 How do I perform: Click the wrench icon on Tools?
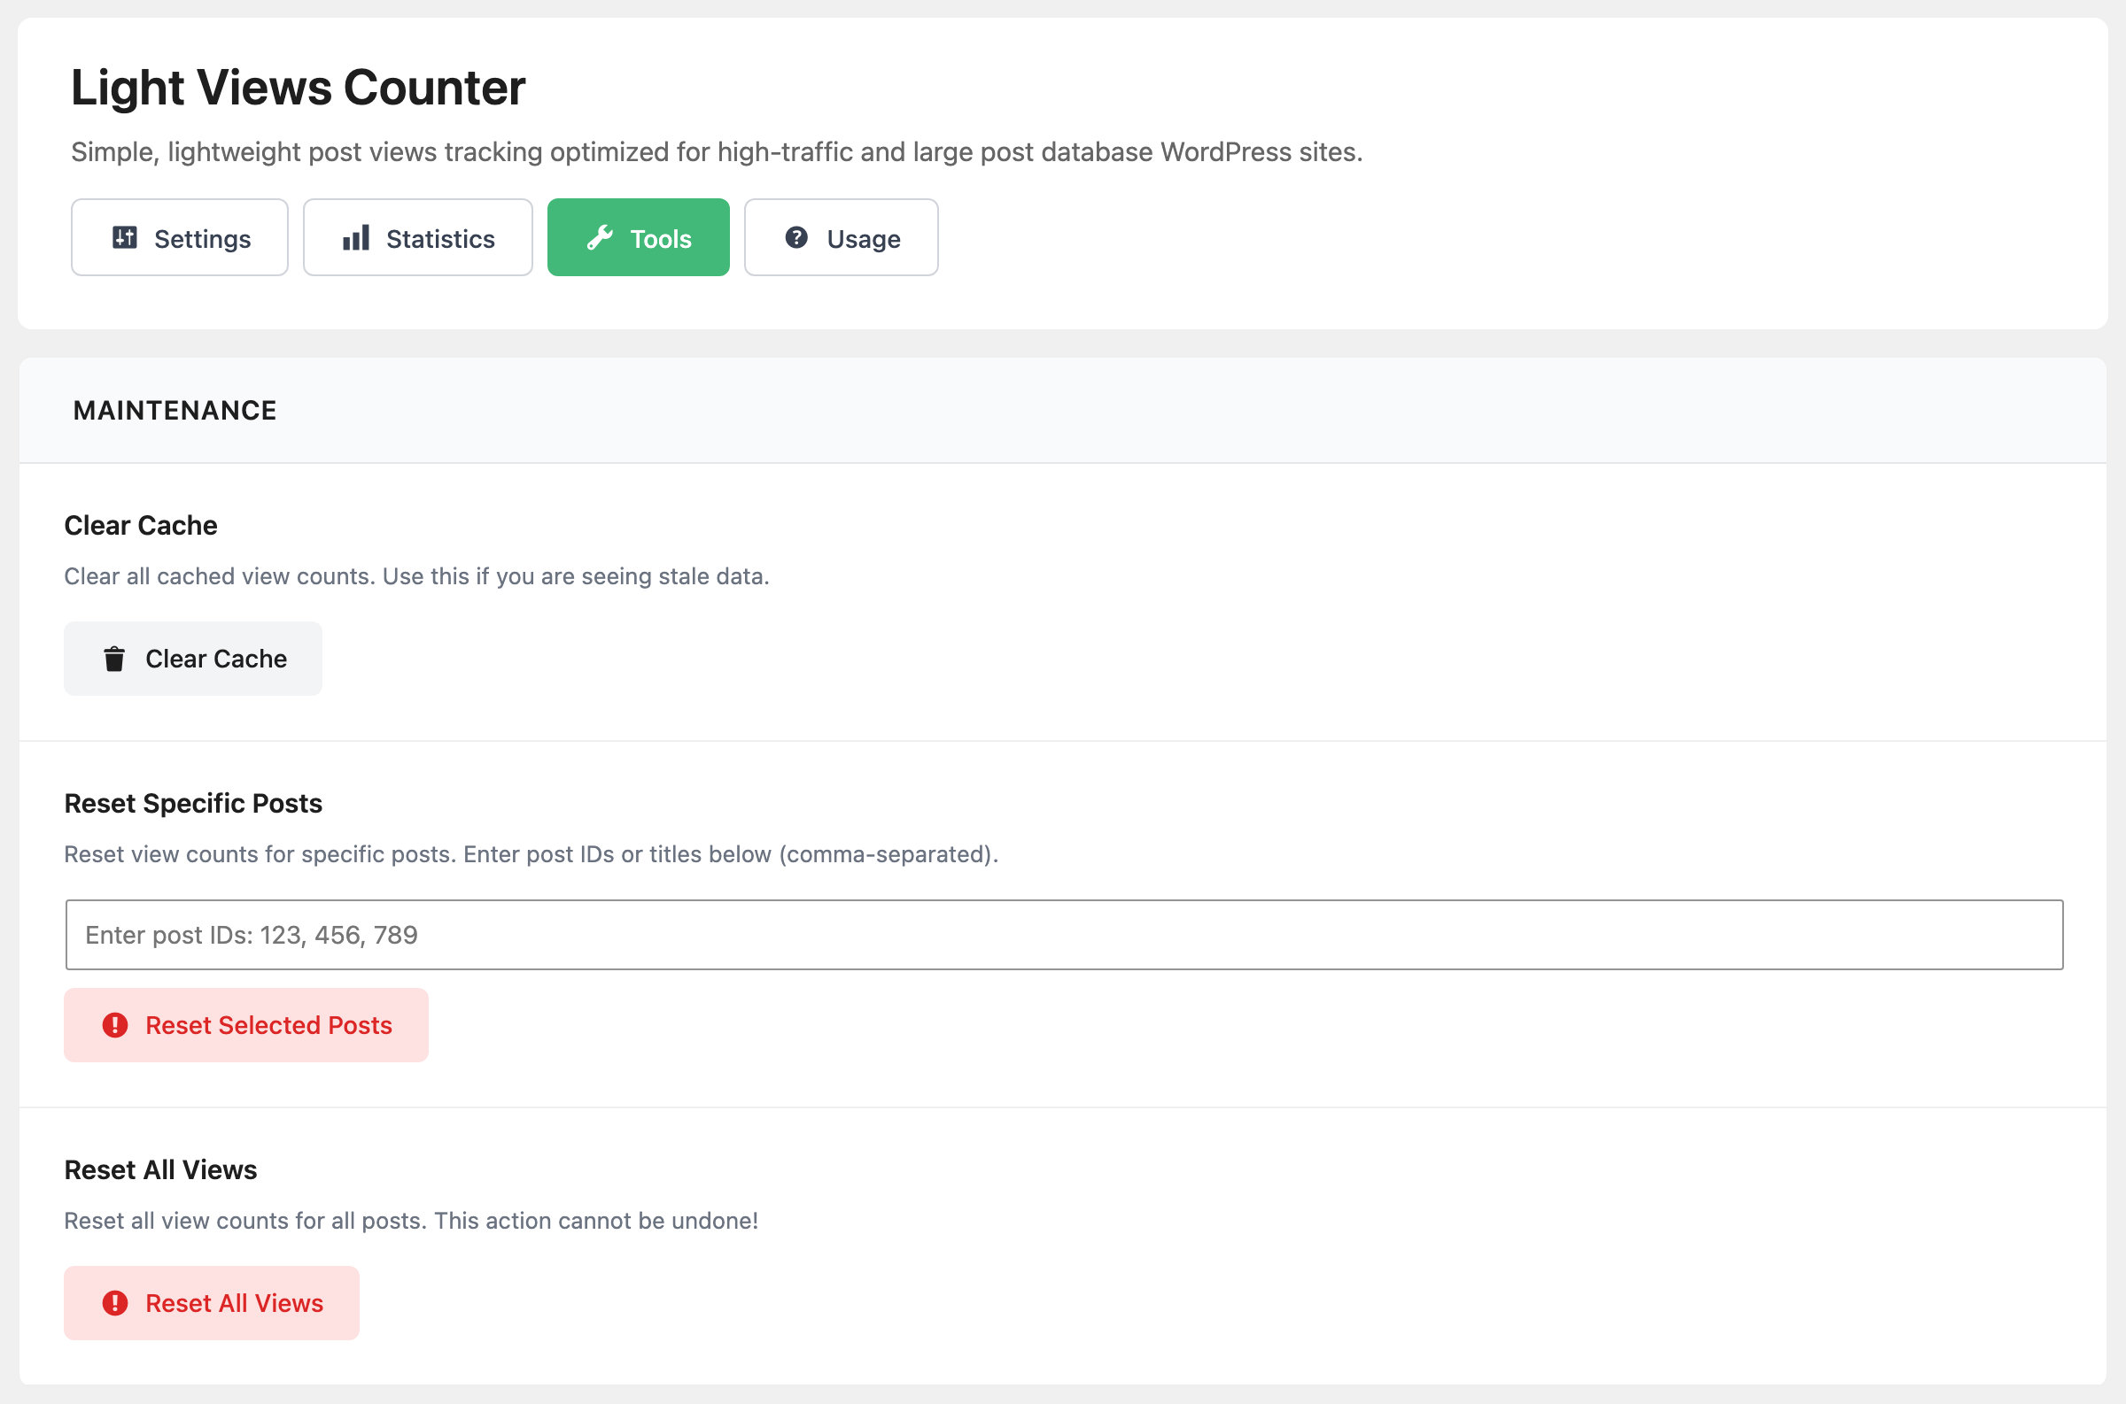pos(600,237)
